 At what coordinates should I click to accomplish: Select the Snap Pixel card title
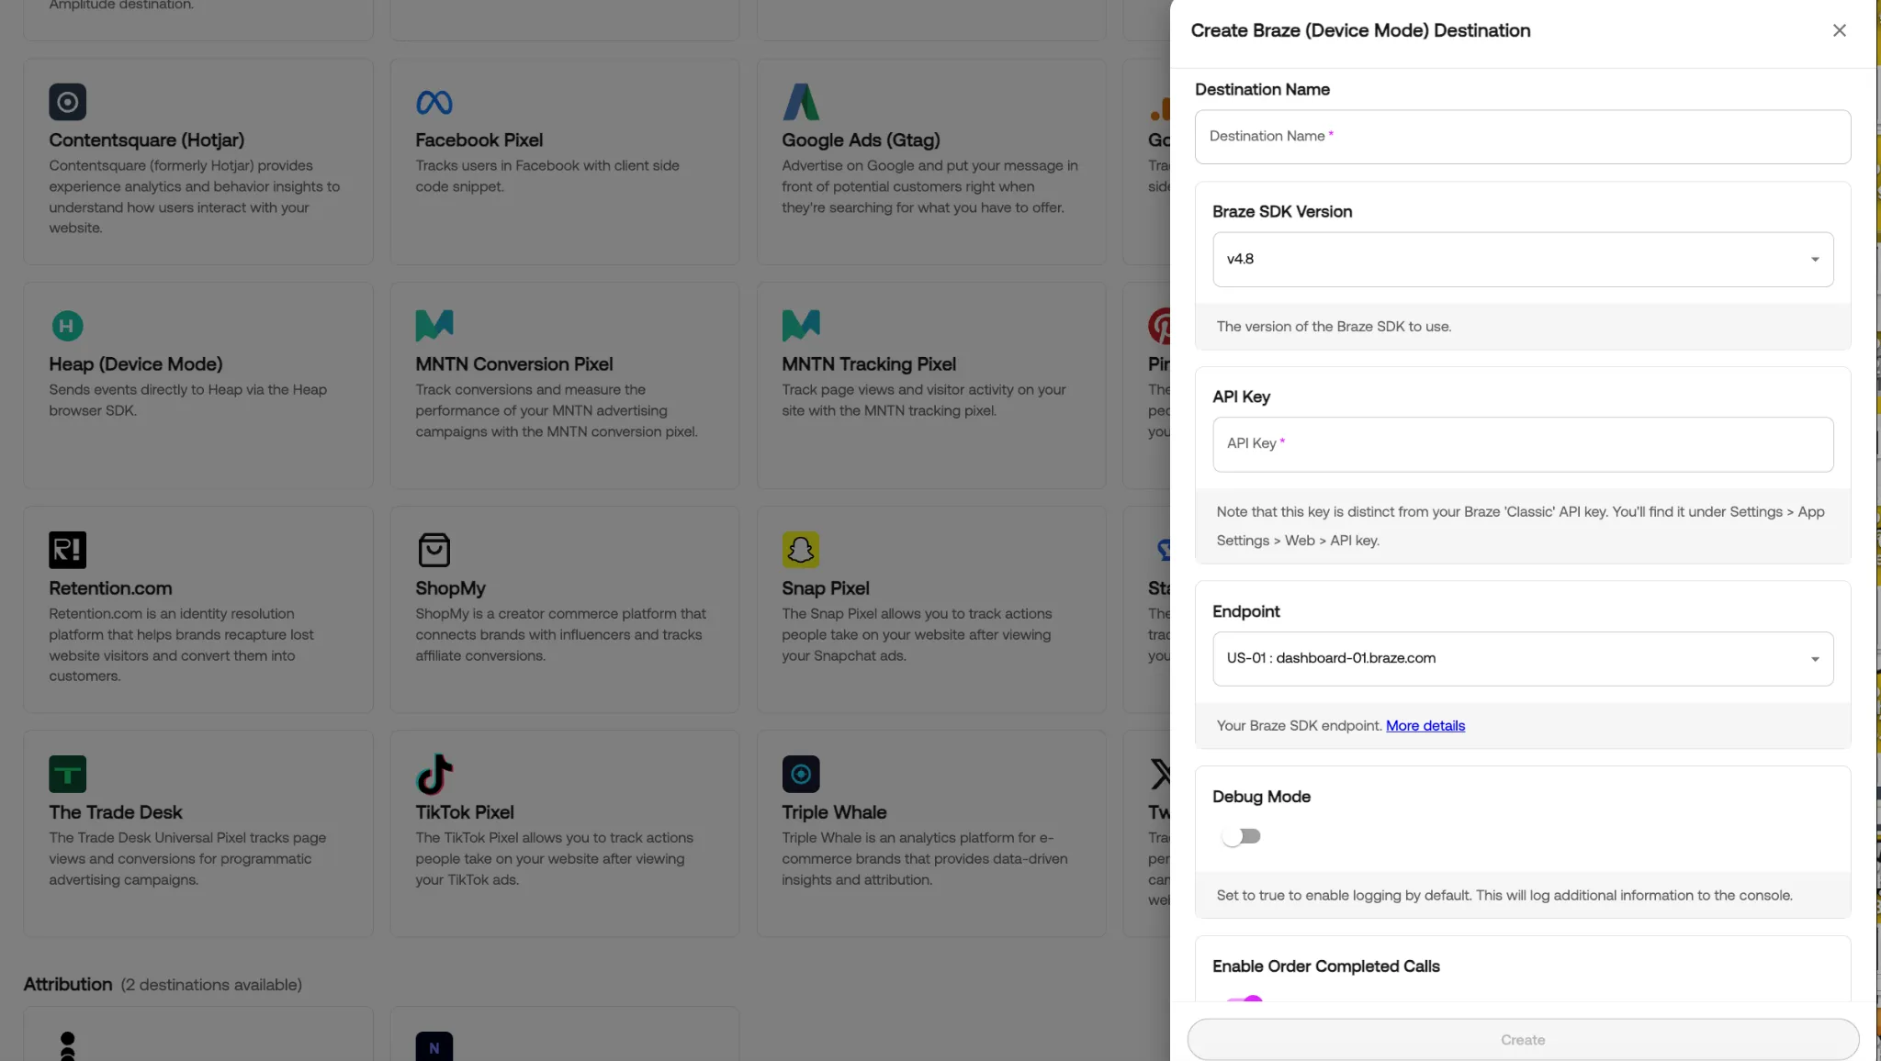click(825, 587)
